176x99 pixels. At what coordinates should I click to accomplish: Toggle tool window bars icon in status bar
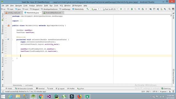coord(3,92)
